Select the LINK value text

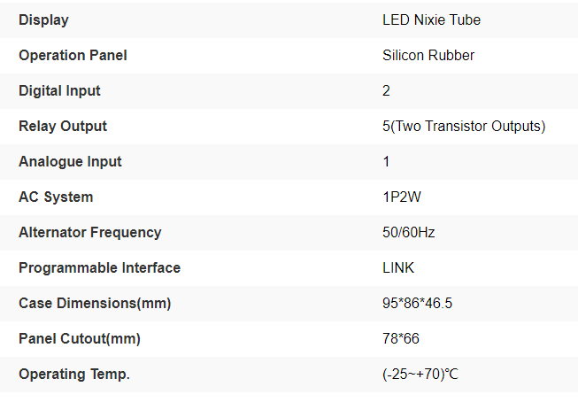pyautogui.click(x=398, y=267)
